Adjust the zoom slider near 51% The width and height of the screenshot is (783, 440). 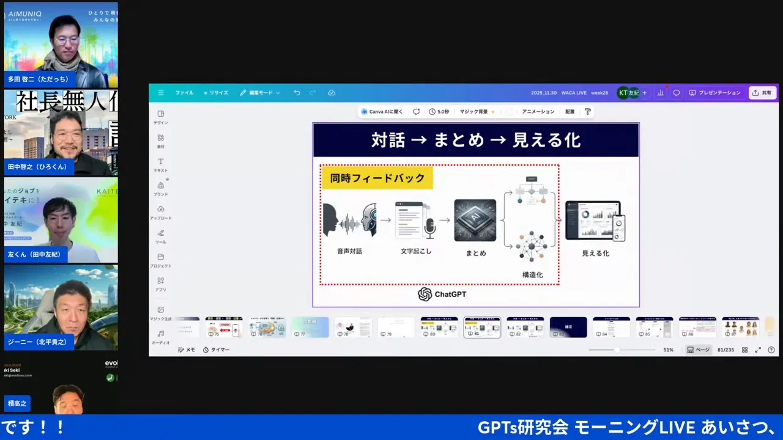coord(617,350)
